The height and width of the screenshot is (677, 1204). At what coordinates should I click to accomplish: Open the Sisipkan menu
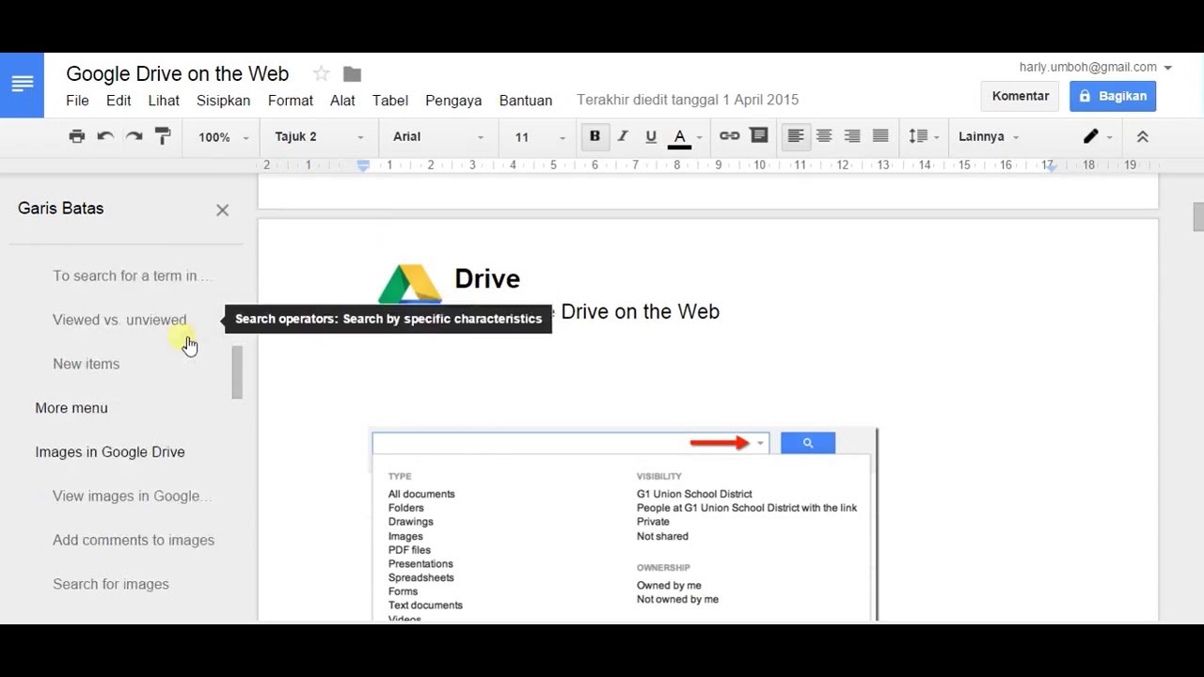pyautogui.click(x=223, y=101)
